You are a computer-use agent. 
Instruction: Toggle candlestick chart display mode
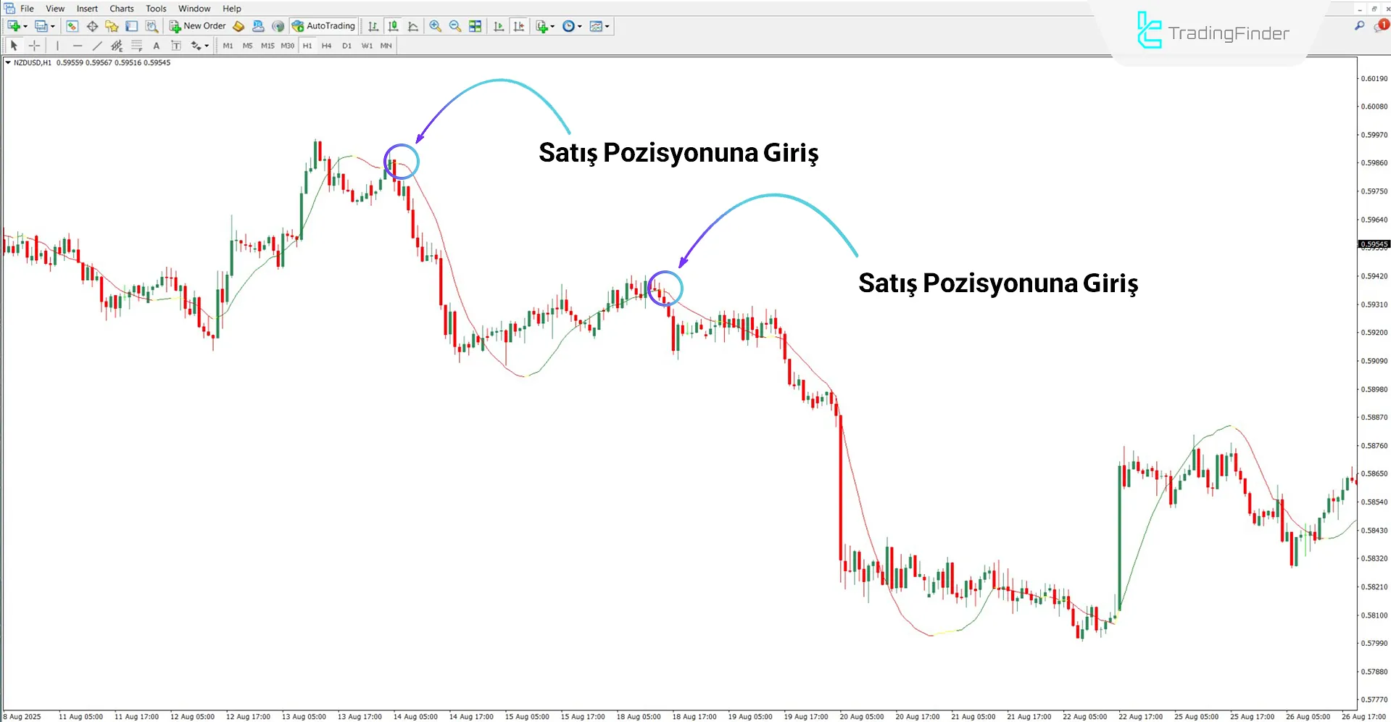[x=393, y=26]
